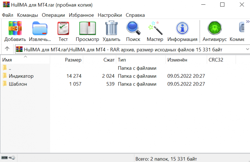This screenshot has height=162, width=250.
Task: Sort by the Изменён column header
Action: [x=186, y=60]
